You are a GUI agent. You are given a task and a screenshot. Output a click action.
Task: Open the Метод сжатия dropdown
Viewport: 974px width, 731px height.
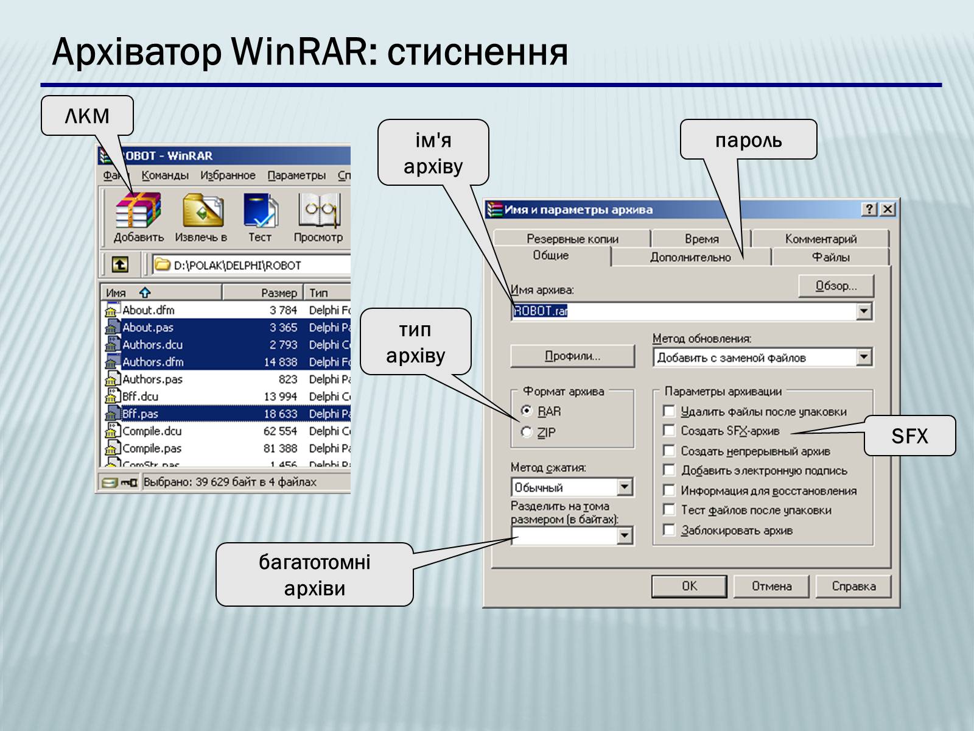pos(625,487)
